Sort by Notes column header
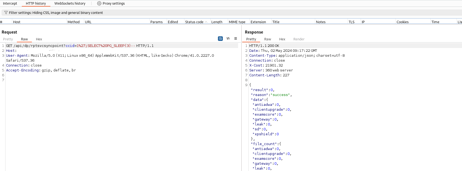The width and height of the screenshot is (462, 171). coord(321,22)
